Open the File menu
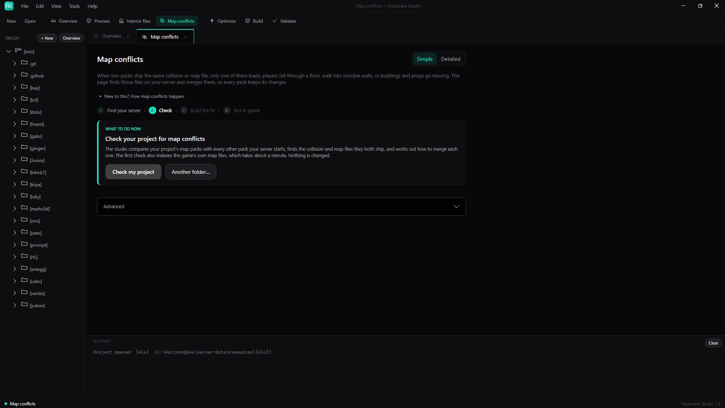725x408 pixels. [x=25, y=6]
